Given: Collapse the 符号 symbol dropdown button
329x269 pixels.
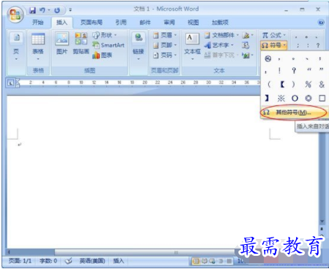Looking at the screenshot, I should point(273,45).
